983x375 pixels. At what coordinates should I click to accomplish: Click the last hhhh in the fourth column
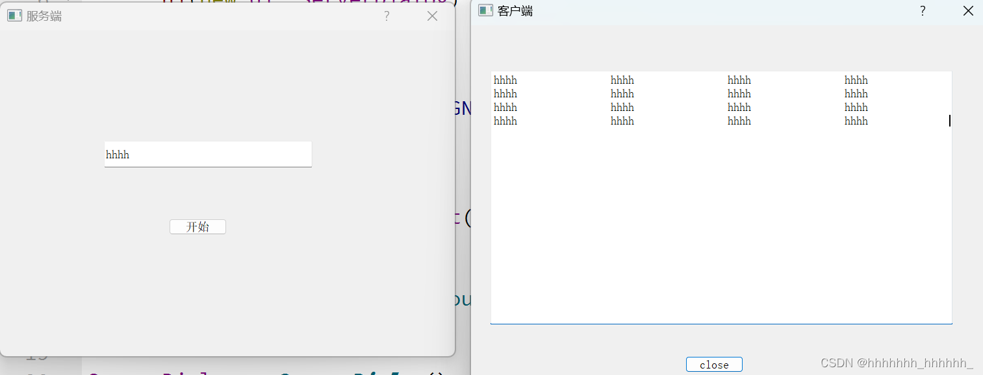coord(856,121)
